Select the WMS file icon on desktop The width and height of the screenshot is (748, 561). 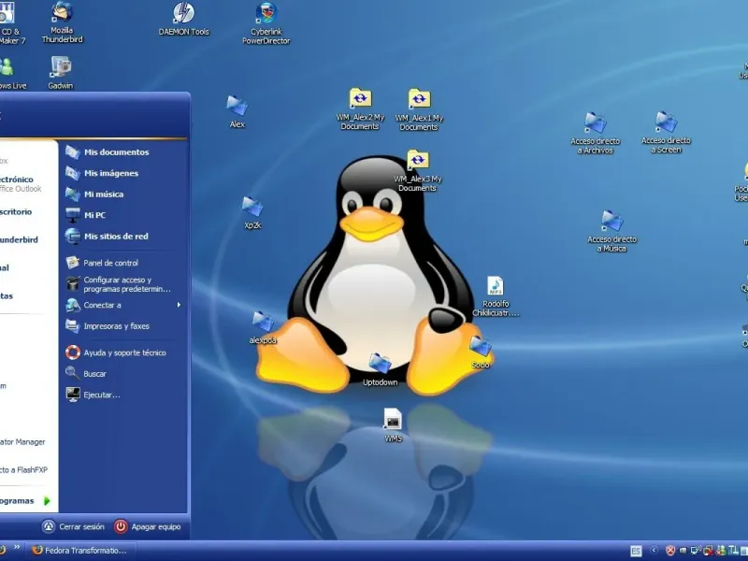coord(393,419)
